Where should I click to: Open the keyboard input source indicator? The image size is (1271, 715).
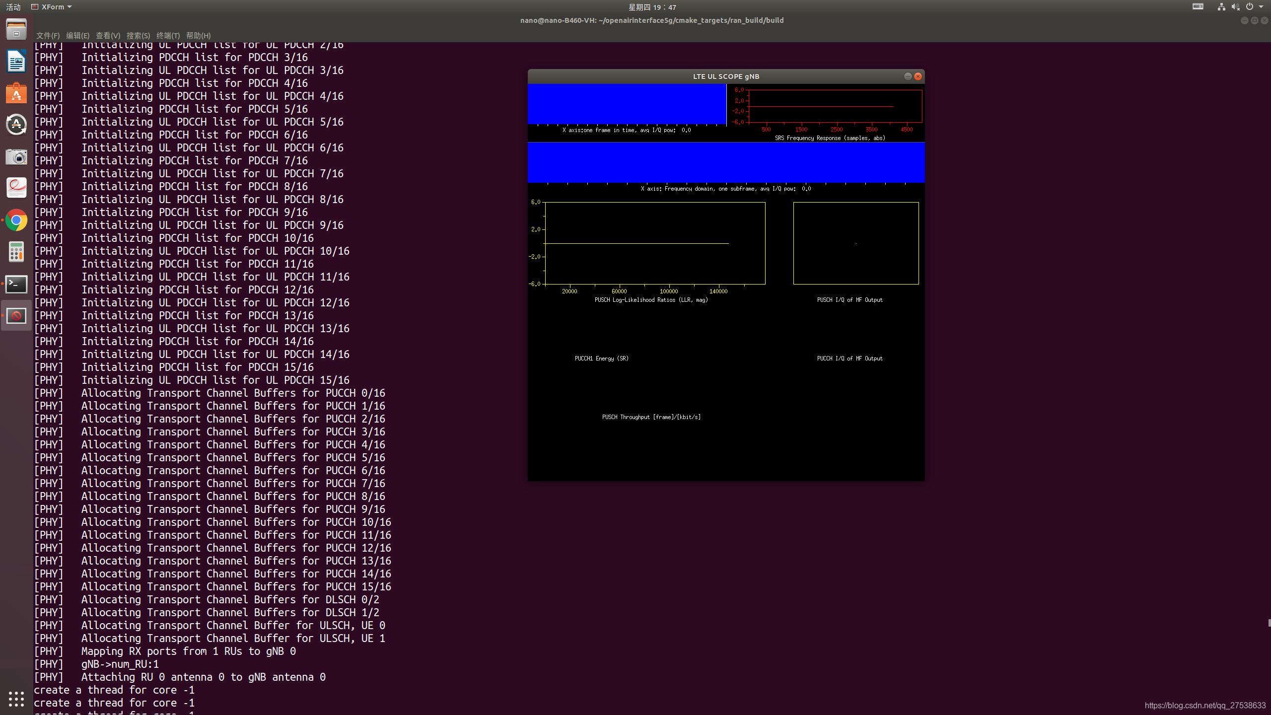pos(1198,7)
